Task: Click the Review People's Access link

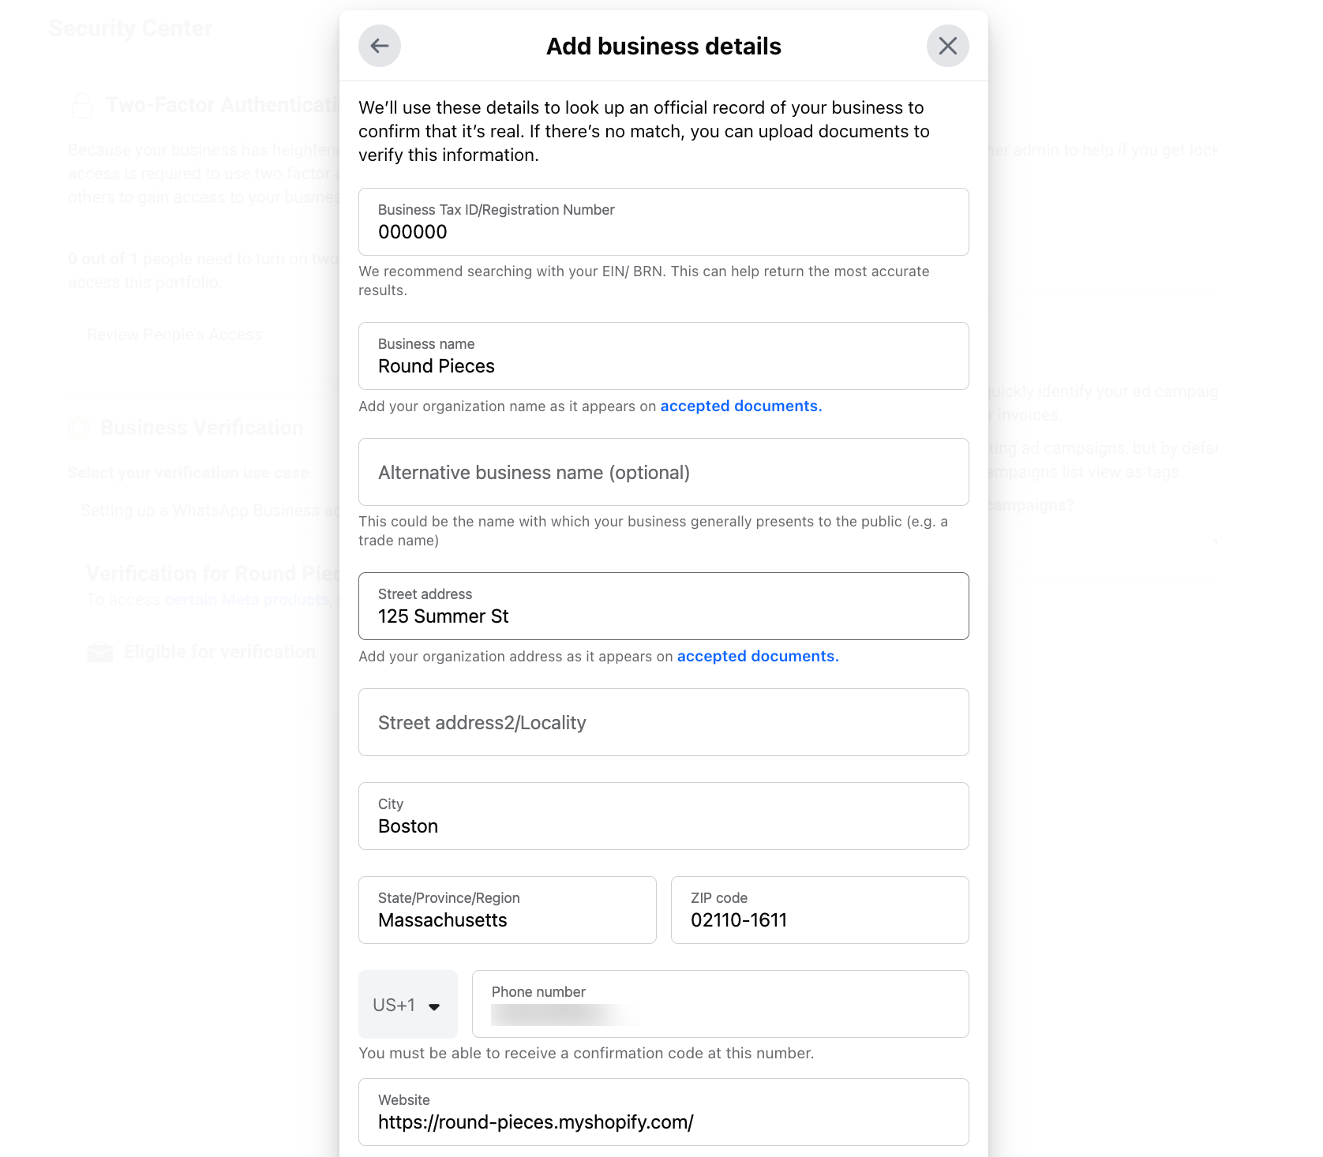Action: [174, 334]
